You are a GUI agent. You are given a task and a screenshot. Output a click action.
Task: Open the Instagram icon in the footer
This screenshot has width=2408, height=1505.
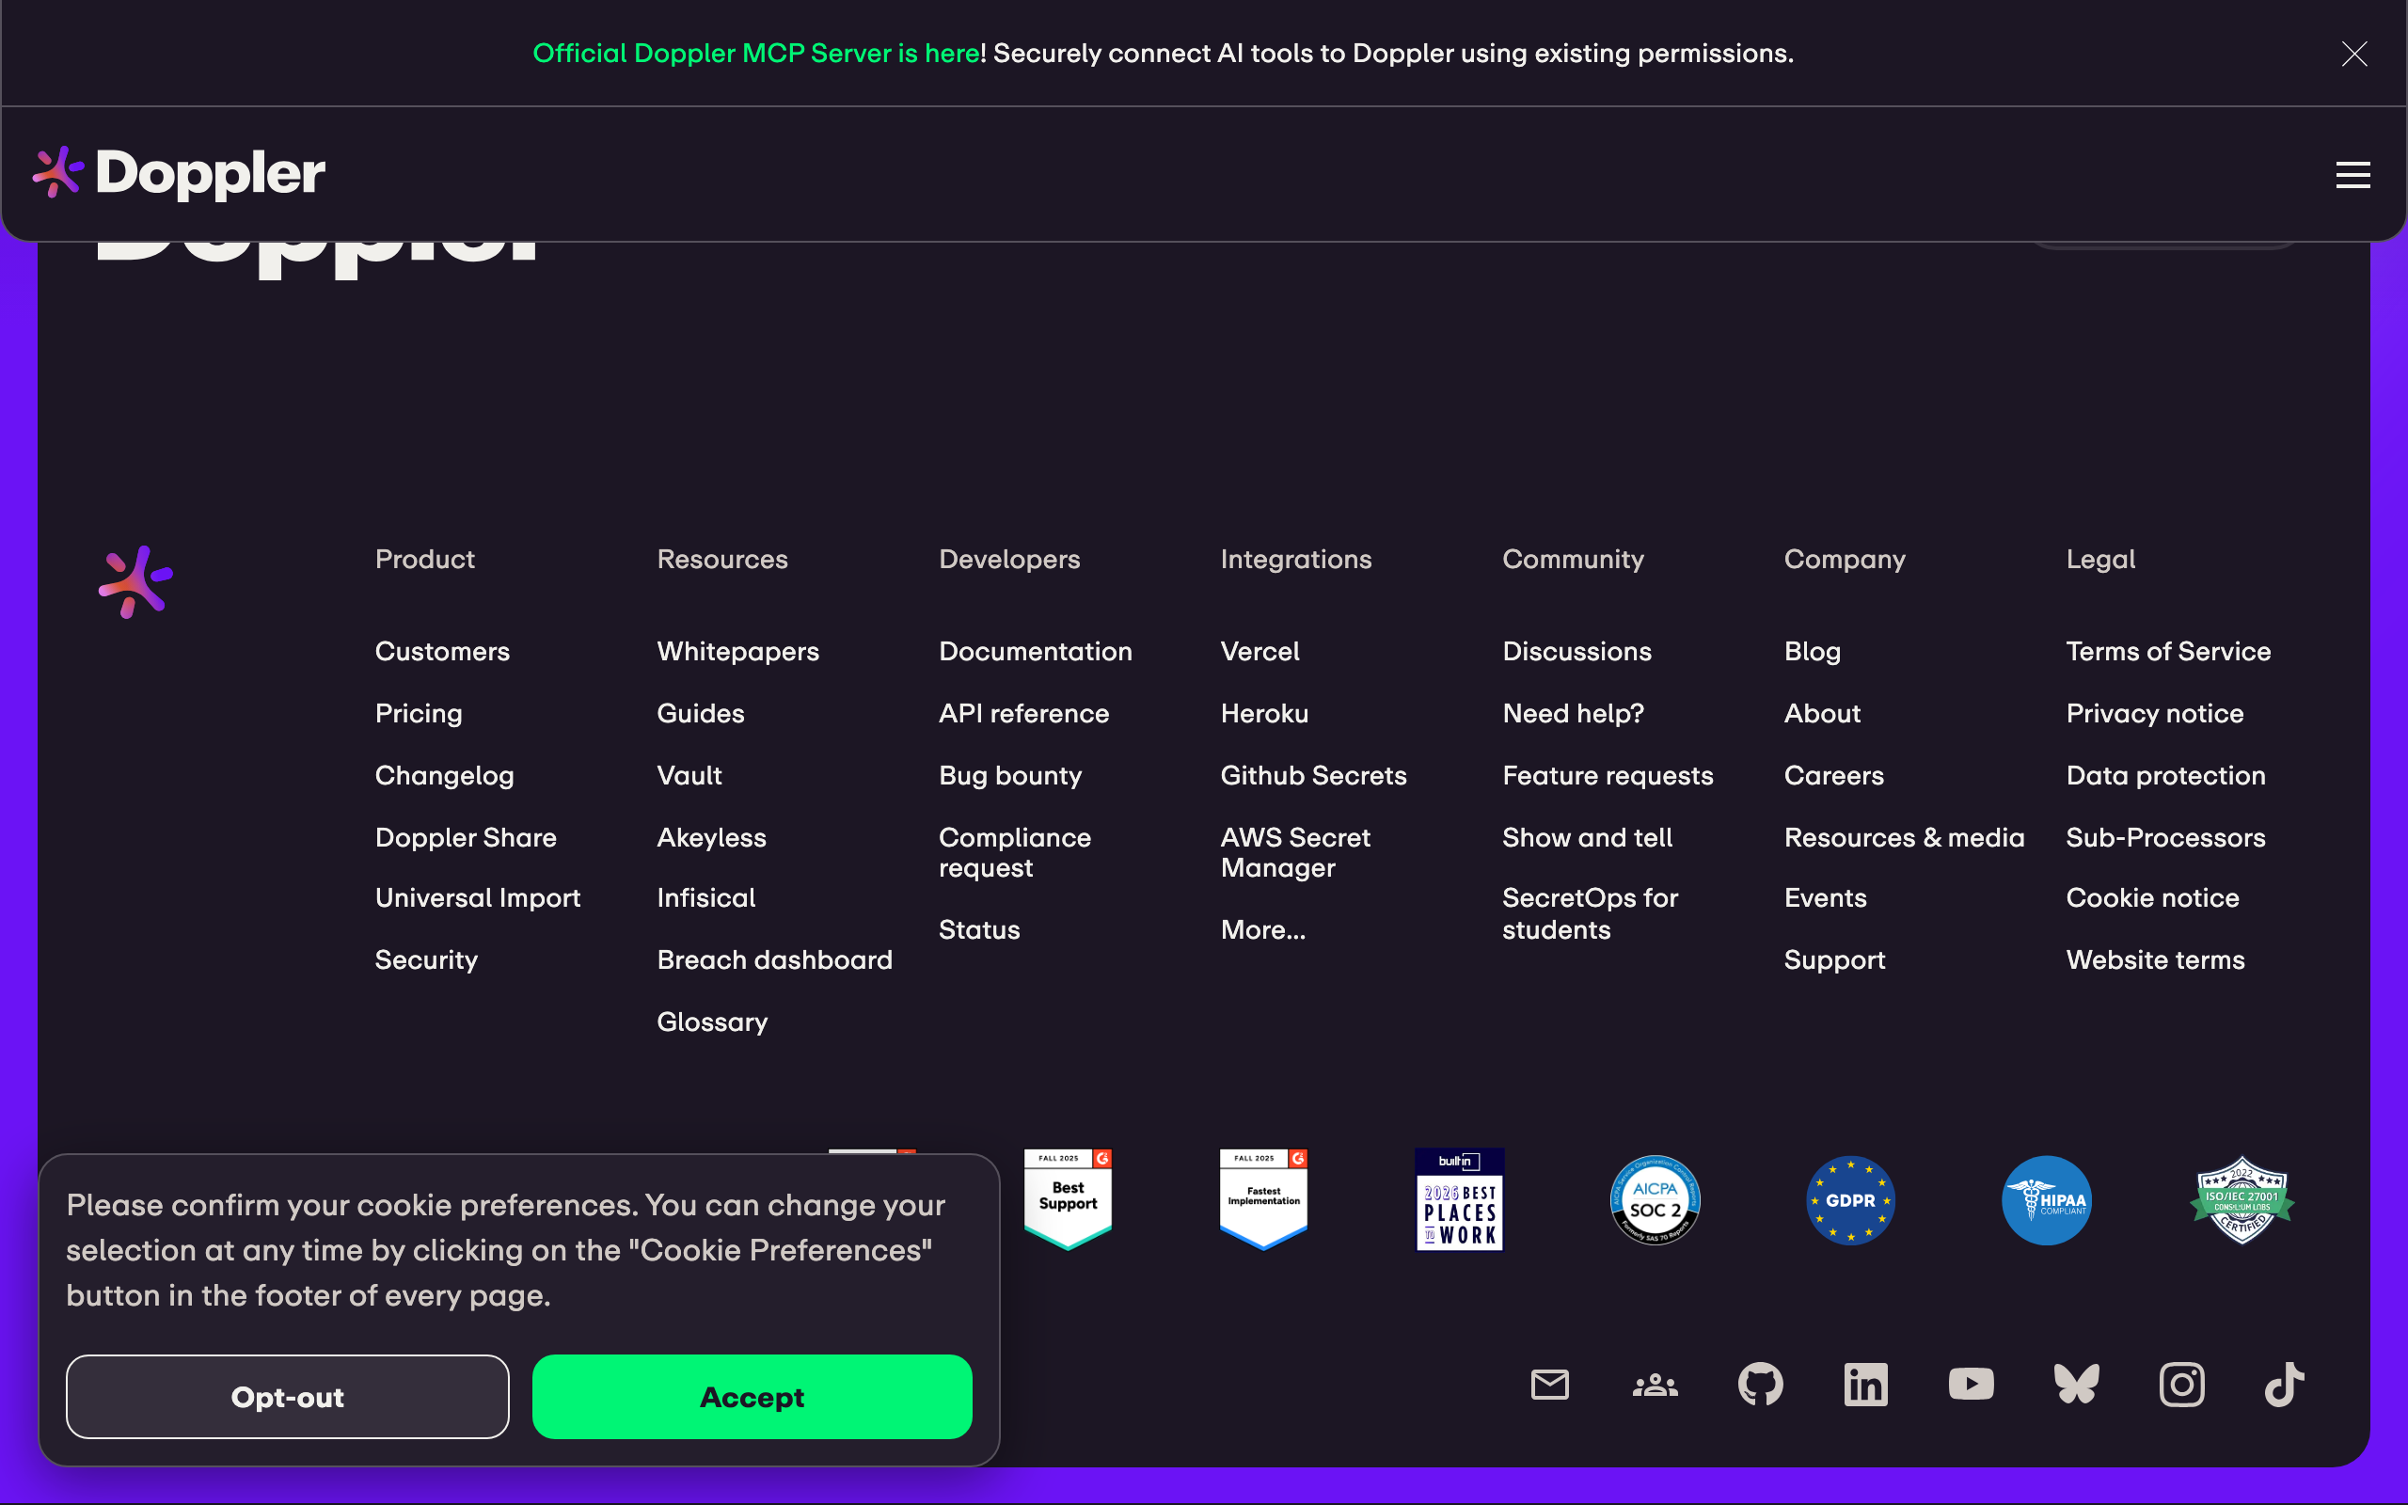pos(2181,1385)
